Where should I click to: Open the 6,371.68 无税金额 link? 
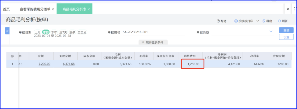click(x=68, y=64)
